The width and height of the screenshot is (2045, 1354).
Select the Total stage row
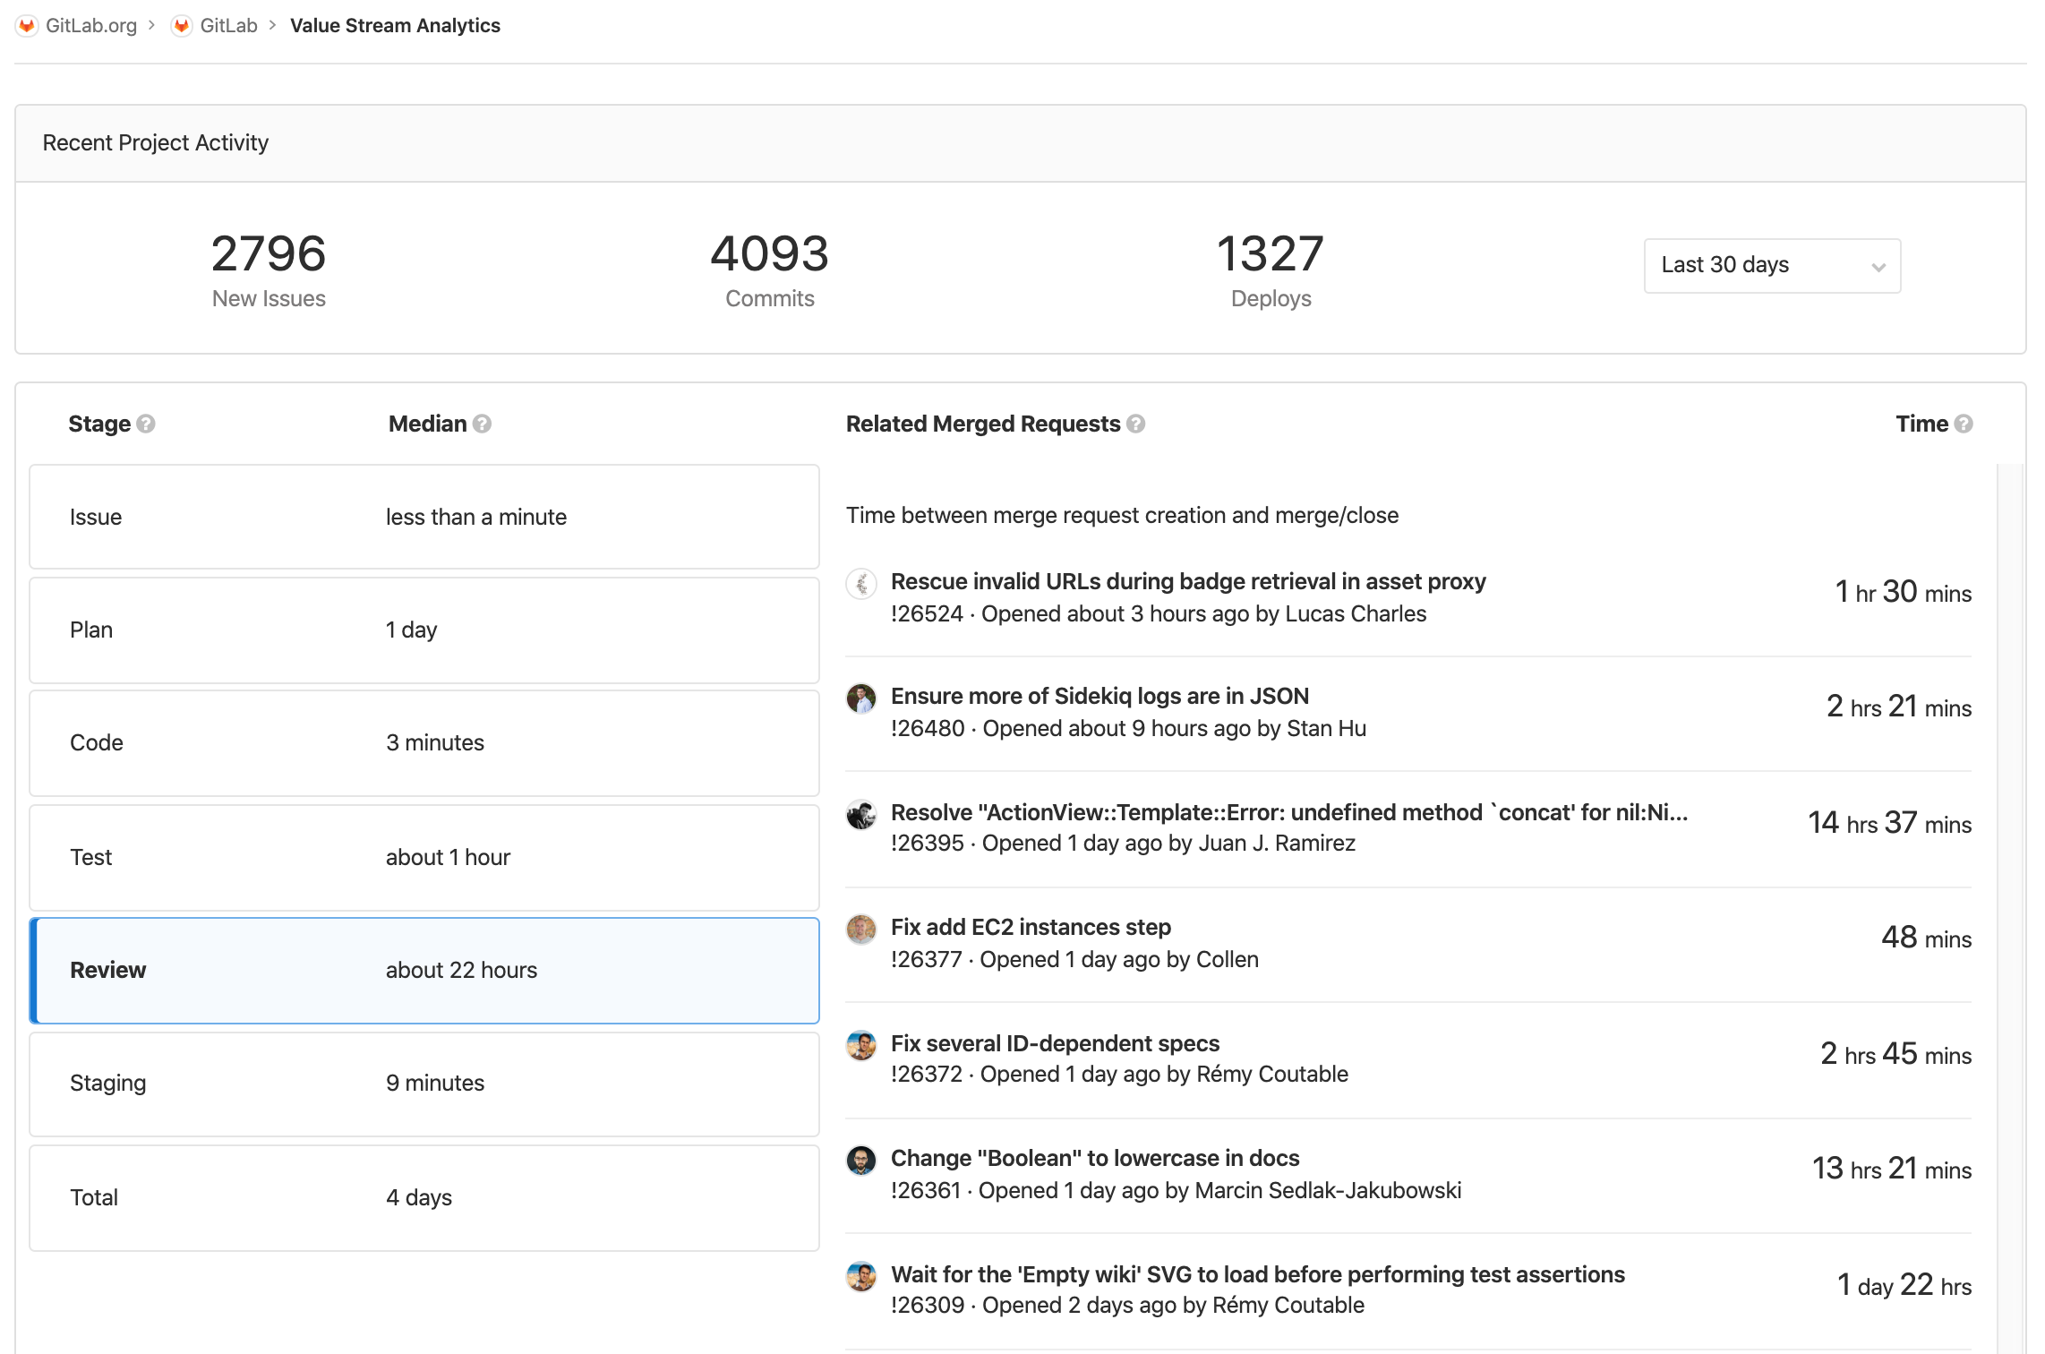(424, 1197)
